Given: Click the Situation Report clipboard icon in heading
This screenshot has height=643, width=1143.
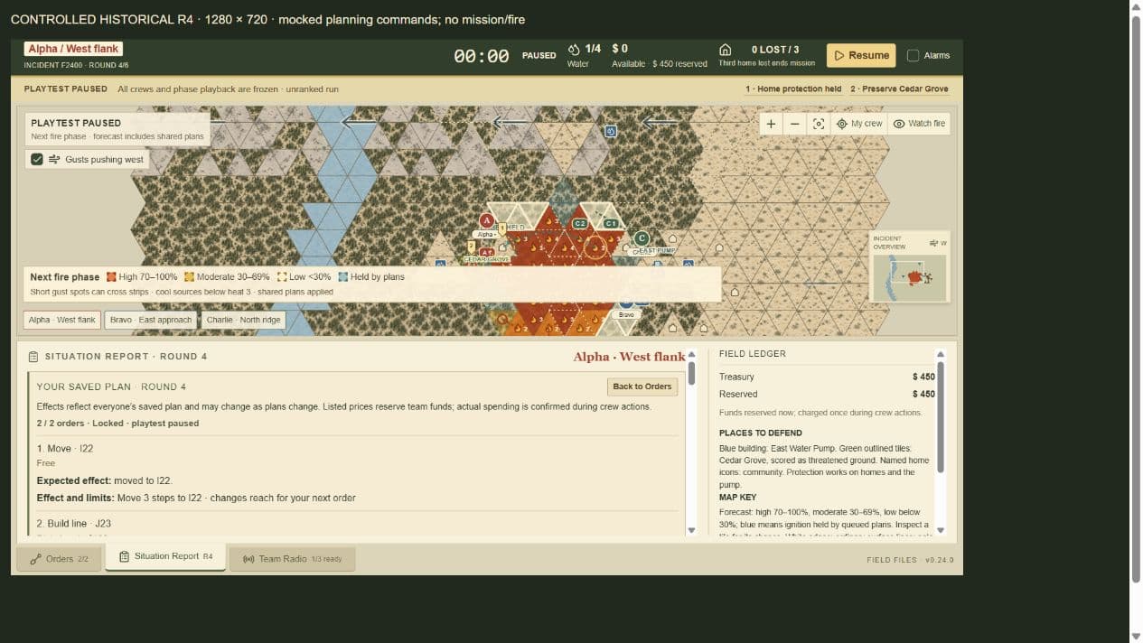Looking at the screenshot, I should (x=33, y=357).
